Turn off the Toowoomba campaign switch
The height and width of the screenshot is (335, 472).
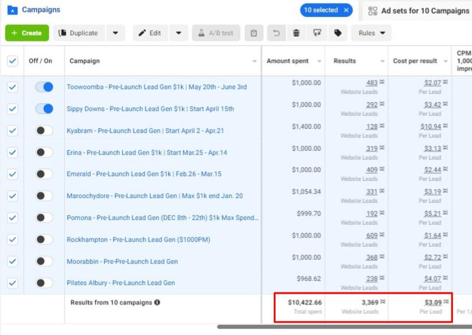[x=44, y=87]
